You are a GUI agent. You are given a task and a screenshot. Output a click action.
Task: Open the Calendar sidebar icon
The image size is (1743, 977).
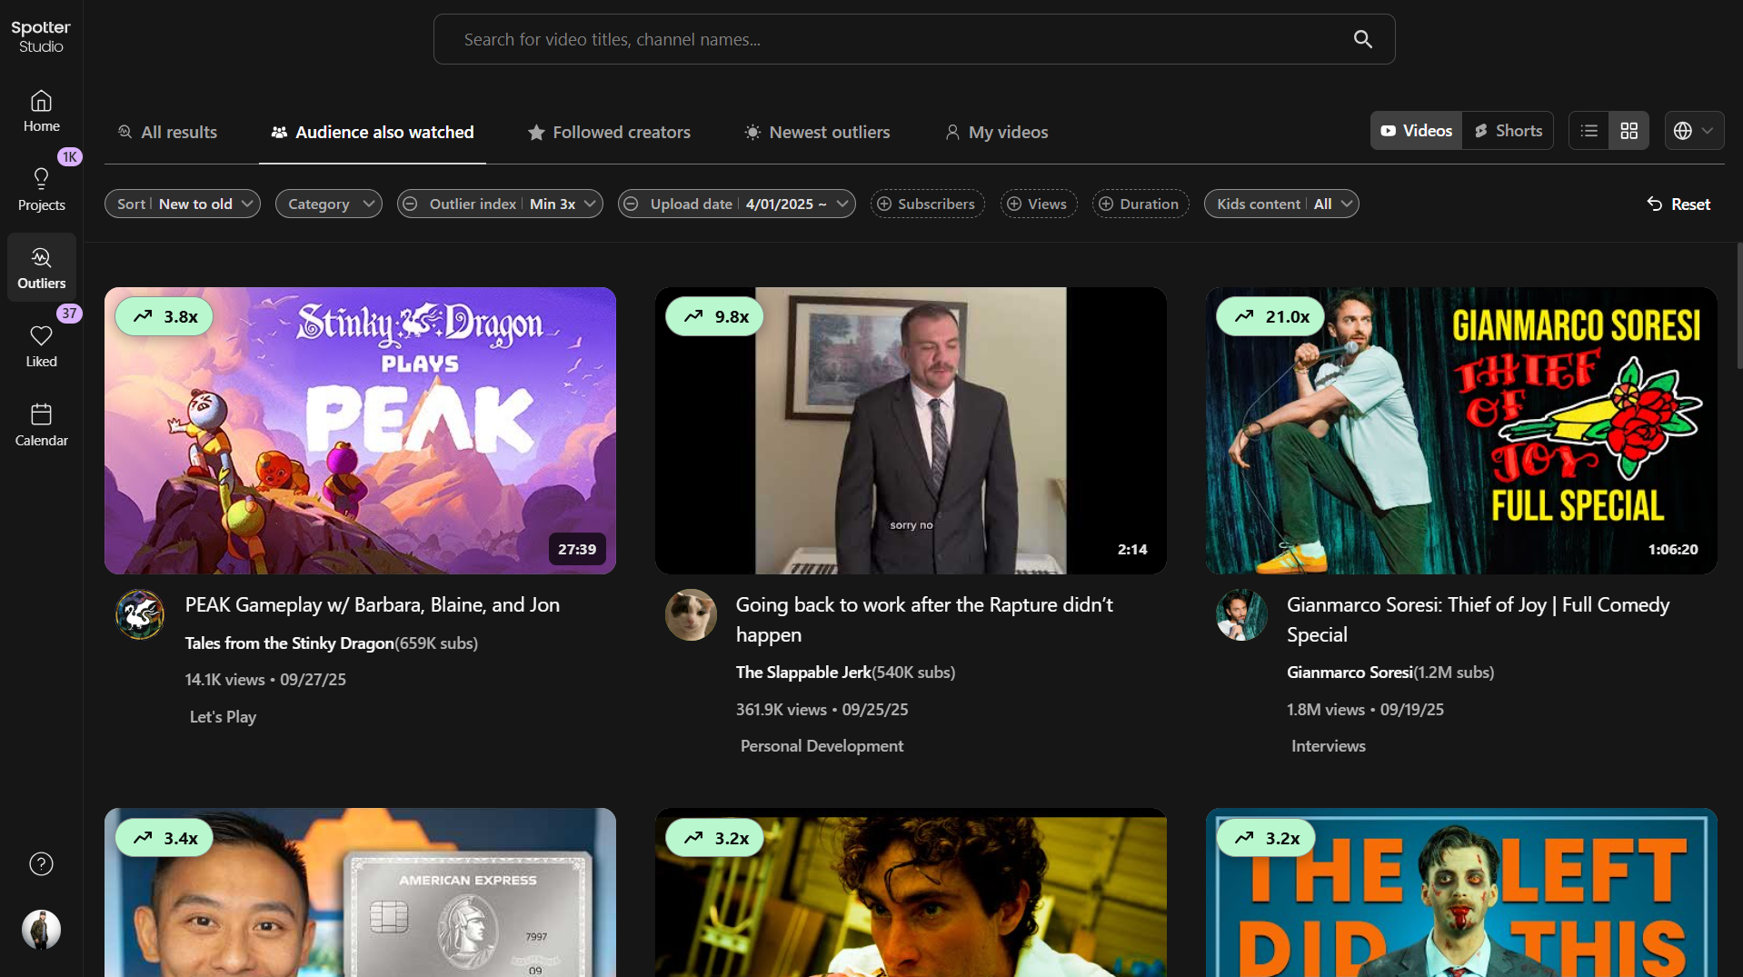click(x=41, y=425)
